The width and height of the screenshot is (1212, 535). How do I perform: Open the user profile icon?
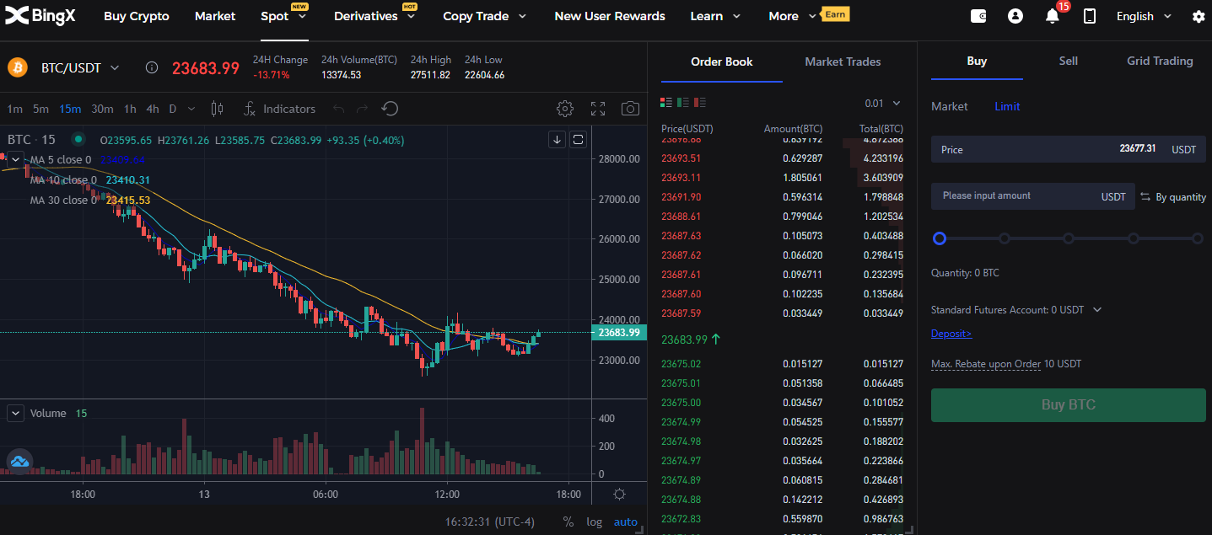click(x=1015, y=16)
